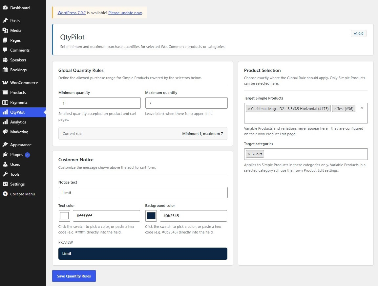Save Quantity Rules button

click(x=74, y=276)
